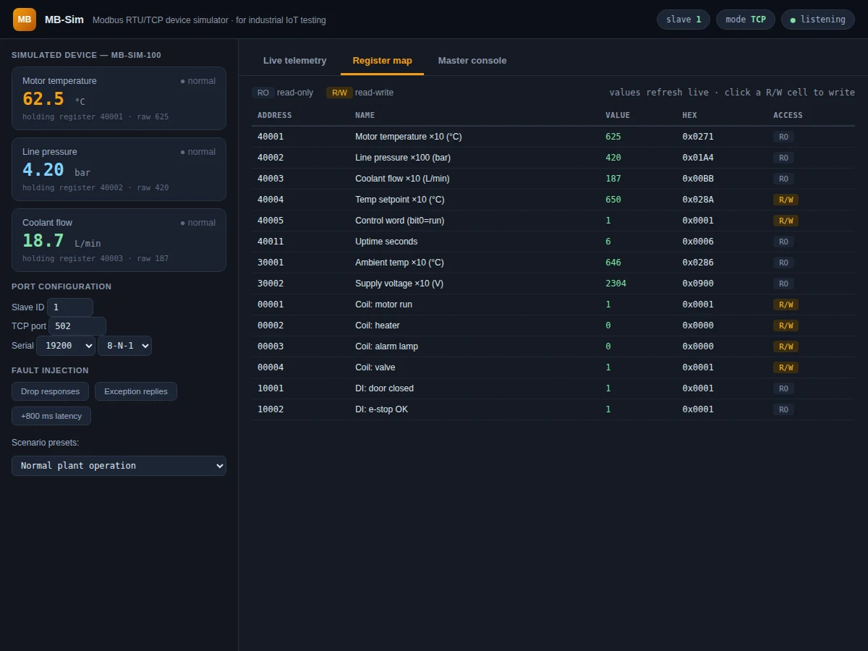Click the TCP port input field
The image size is (868, 651).
(x=77, y=326)
